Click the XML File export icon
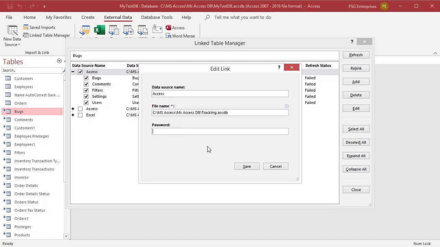 pos(128,31)
